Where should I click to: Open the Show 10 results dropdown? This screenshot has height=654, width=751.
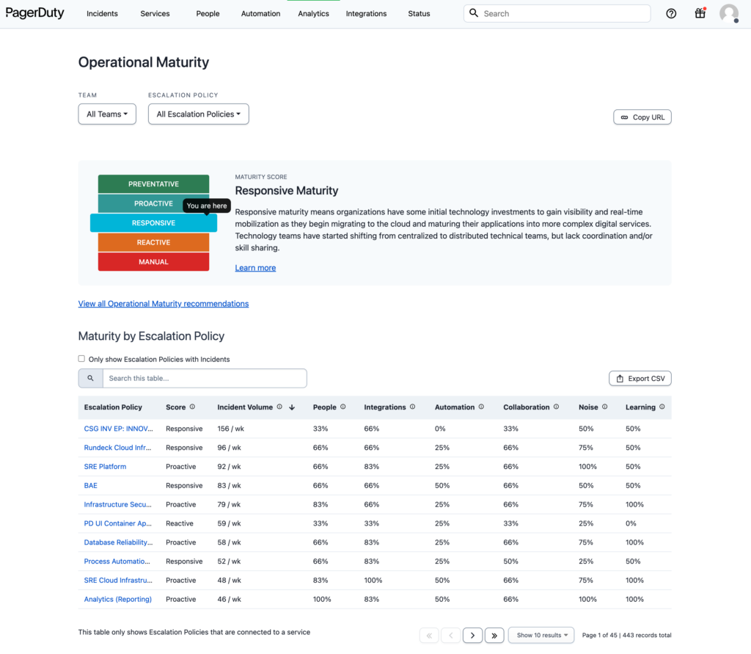[x=541, y=635]
